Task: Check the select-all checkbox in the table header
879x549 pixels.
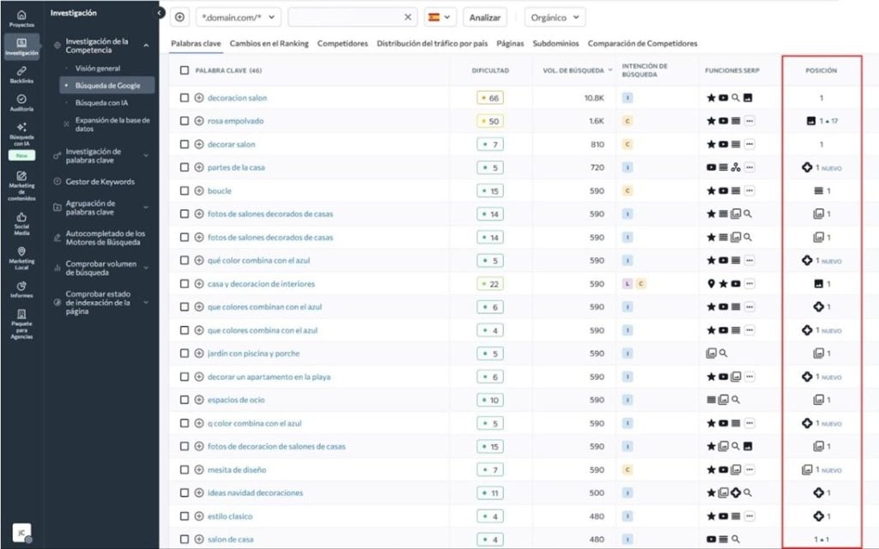Action: (x=185, y=71)
